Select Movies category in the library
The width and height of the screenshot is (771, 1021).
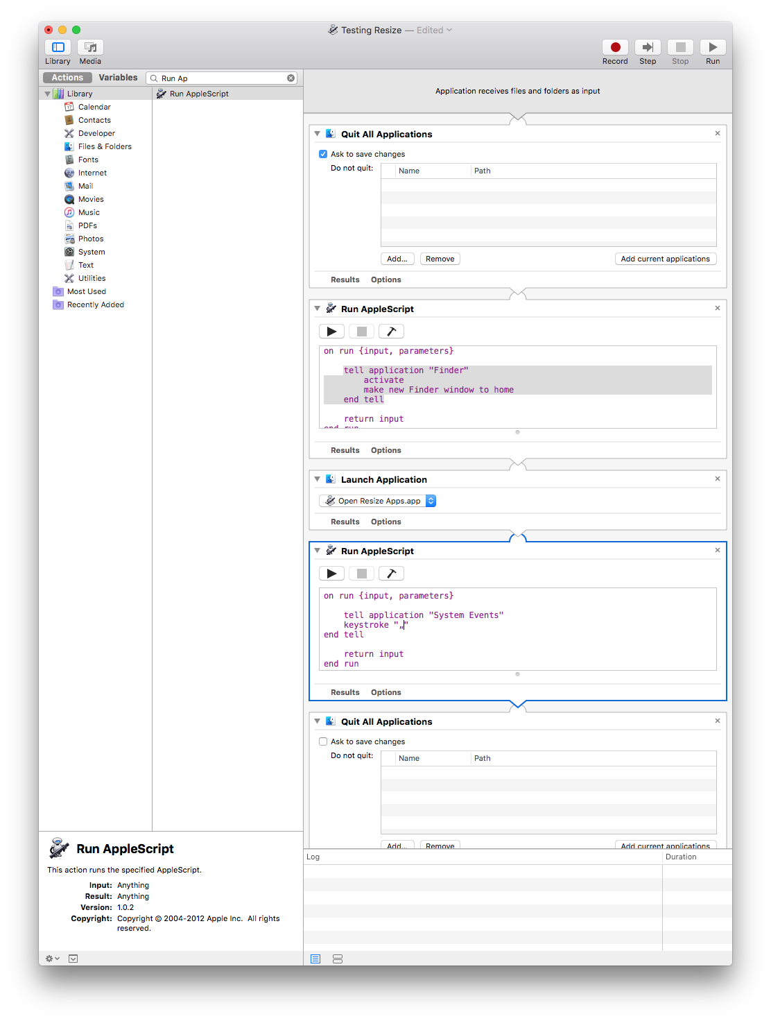(x=91, y=199)
